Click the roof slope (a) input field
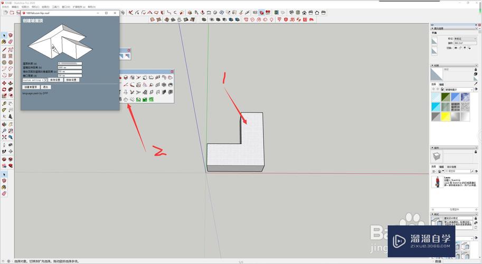Viewport: 482px width, 264px height. [70, 63]
